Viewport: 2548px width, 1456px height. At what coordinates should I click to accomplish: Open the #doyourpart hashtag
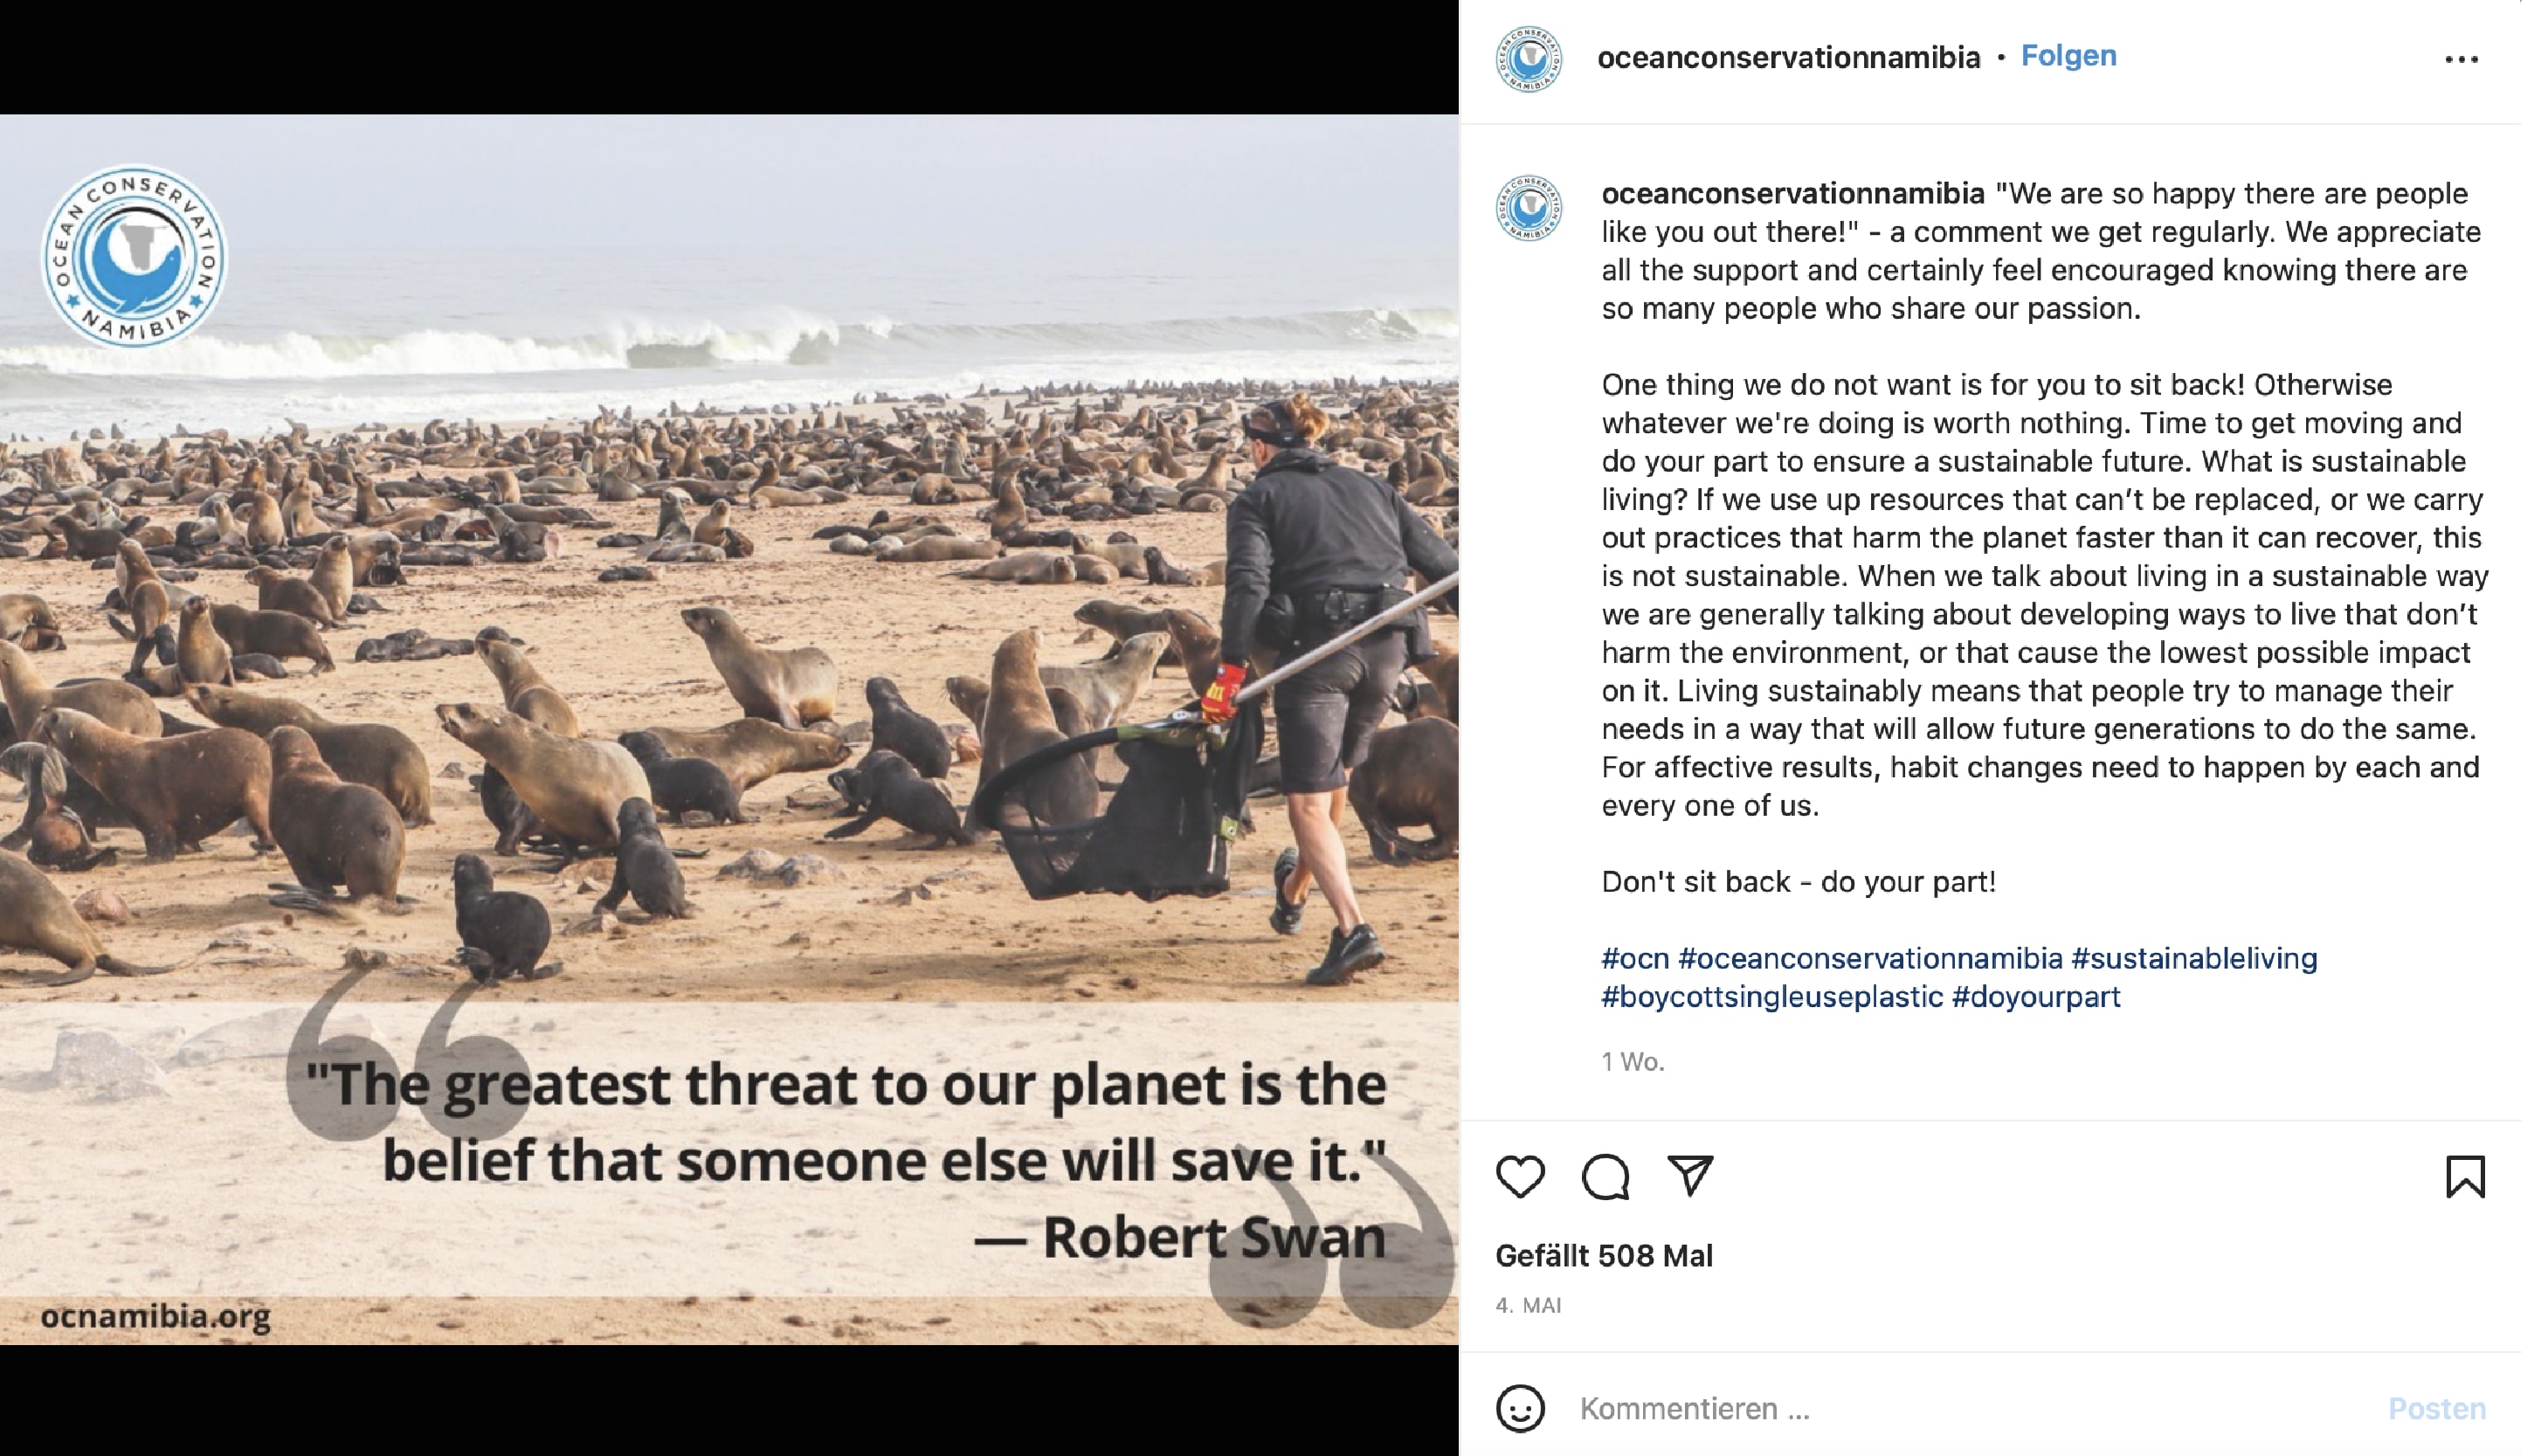[x=2036, y=997]
